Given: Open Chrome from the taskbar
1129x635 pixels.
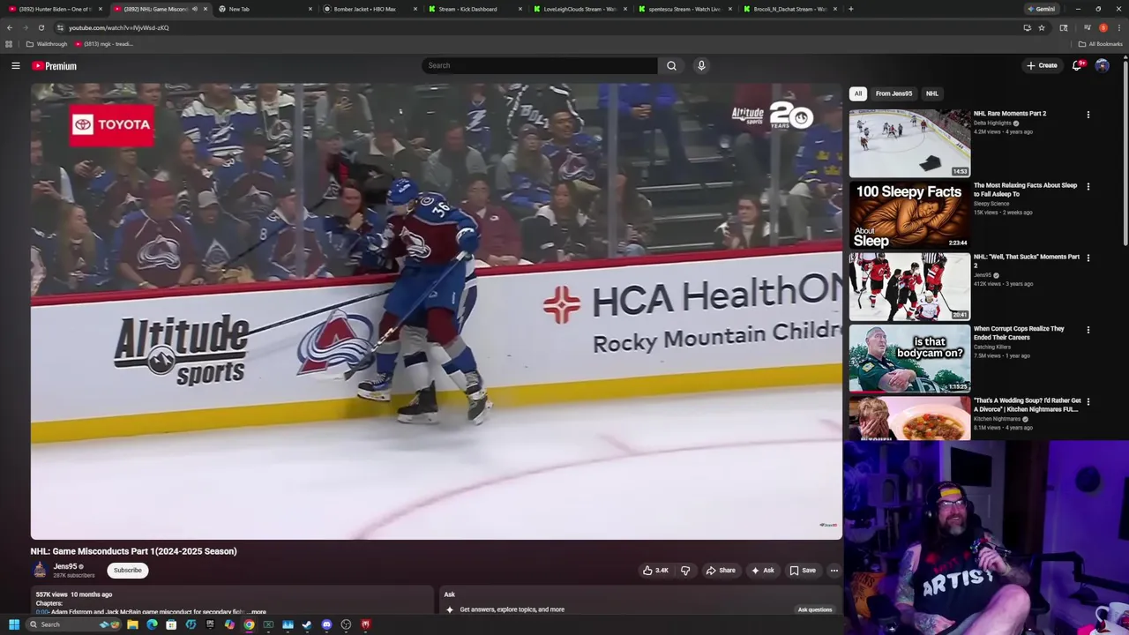Looking at the screenshot, I should pos(249,624).
